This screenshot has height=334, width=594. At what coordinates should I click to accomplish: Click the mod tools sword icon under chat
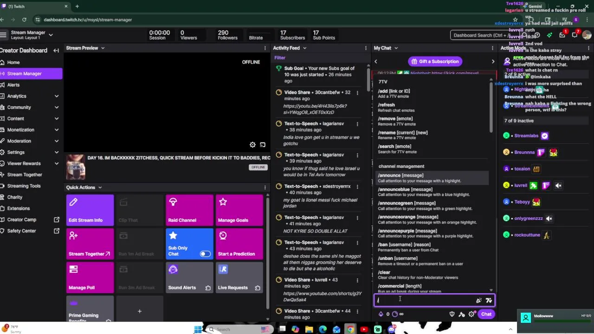(x=462, y=314)
